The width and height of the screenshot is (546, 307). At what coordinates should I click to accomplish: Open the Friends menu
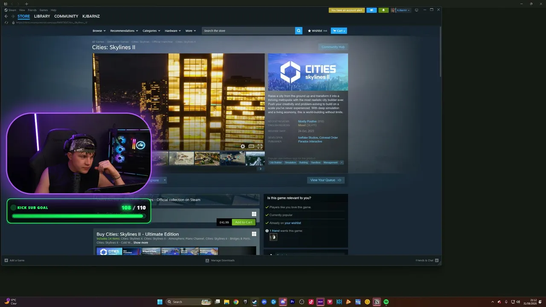(x=32, y=10)
